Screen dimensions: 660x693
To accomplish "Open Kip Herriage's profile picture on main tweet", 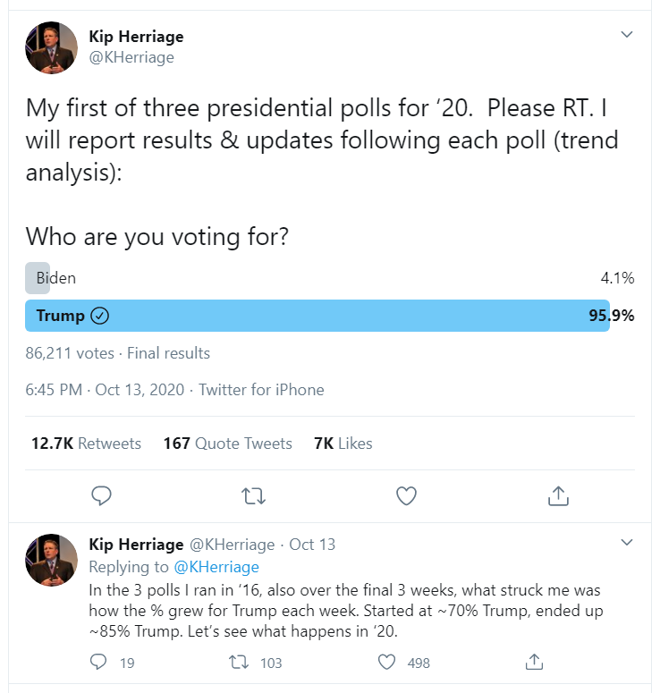I will (52, 47).
